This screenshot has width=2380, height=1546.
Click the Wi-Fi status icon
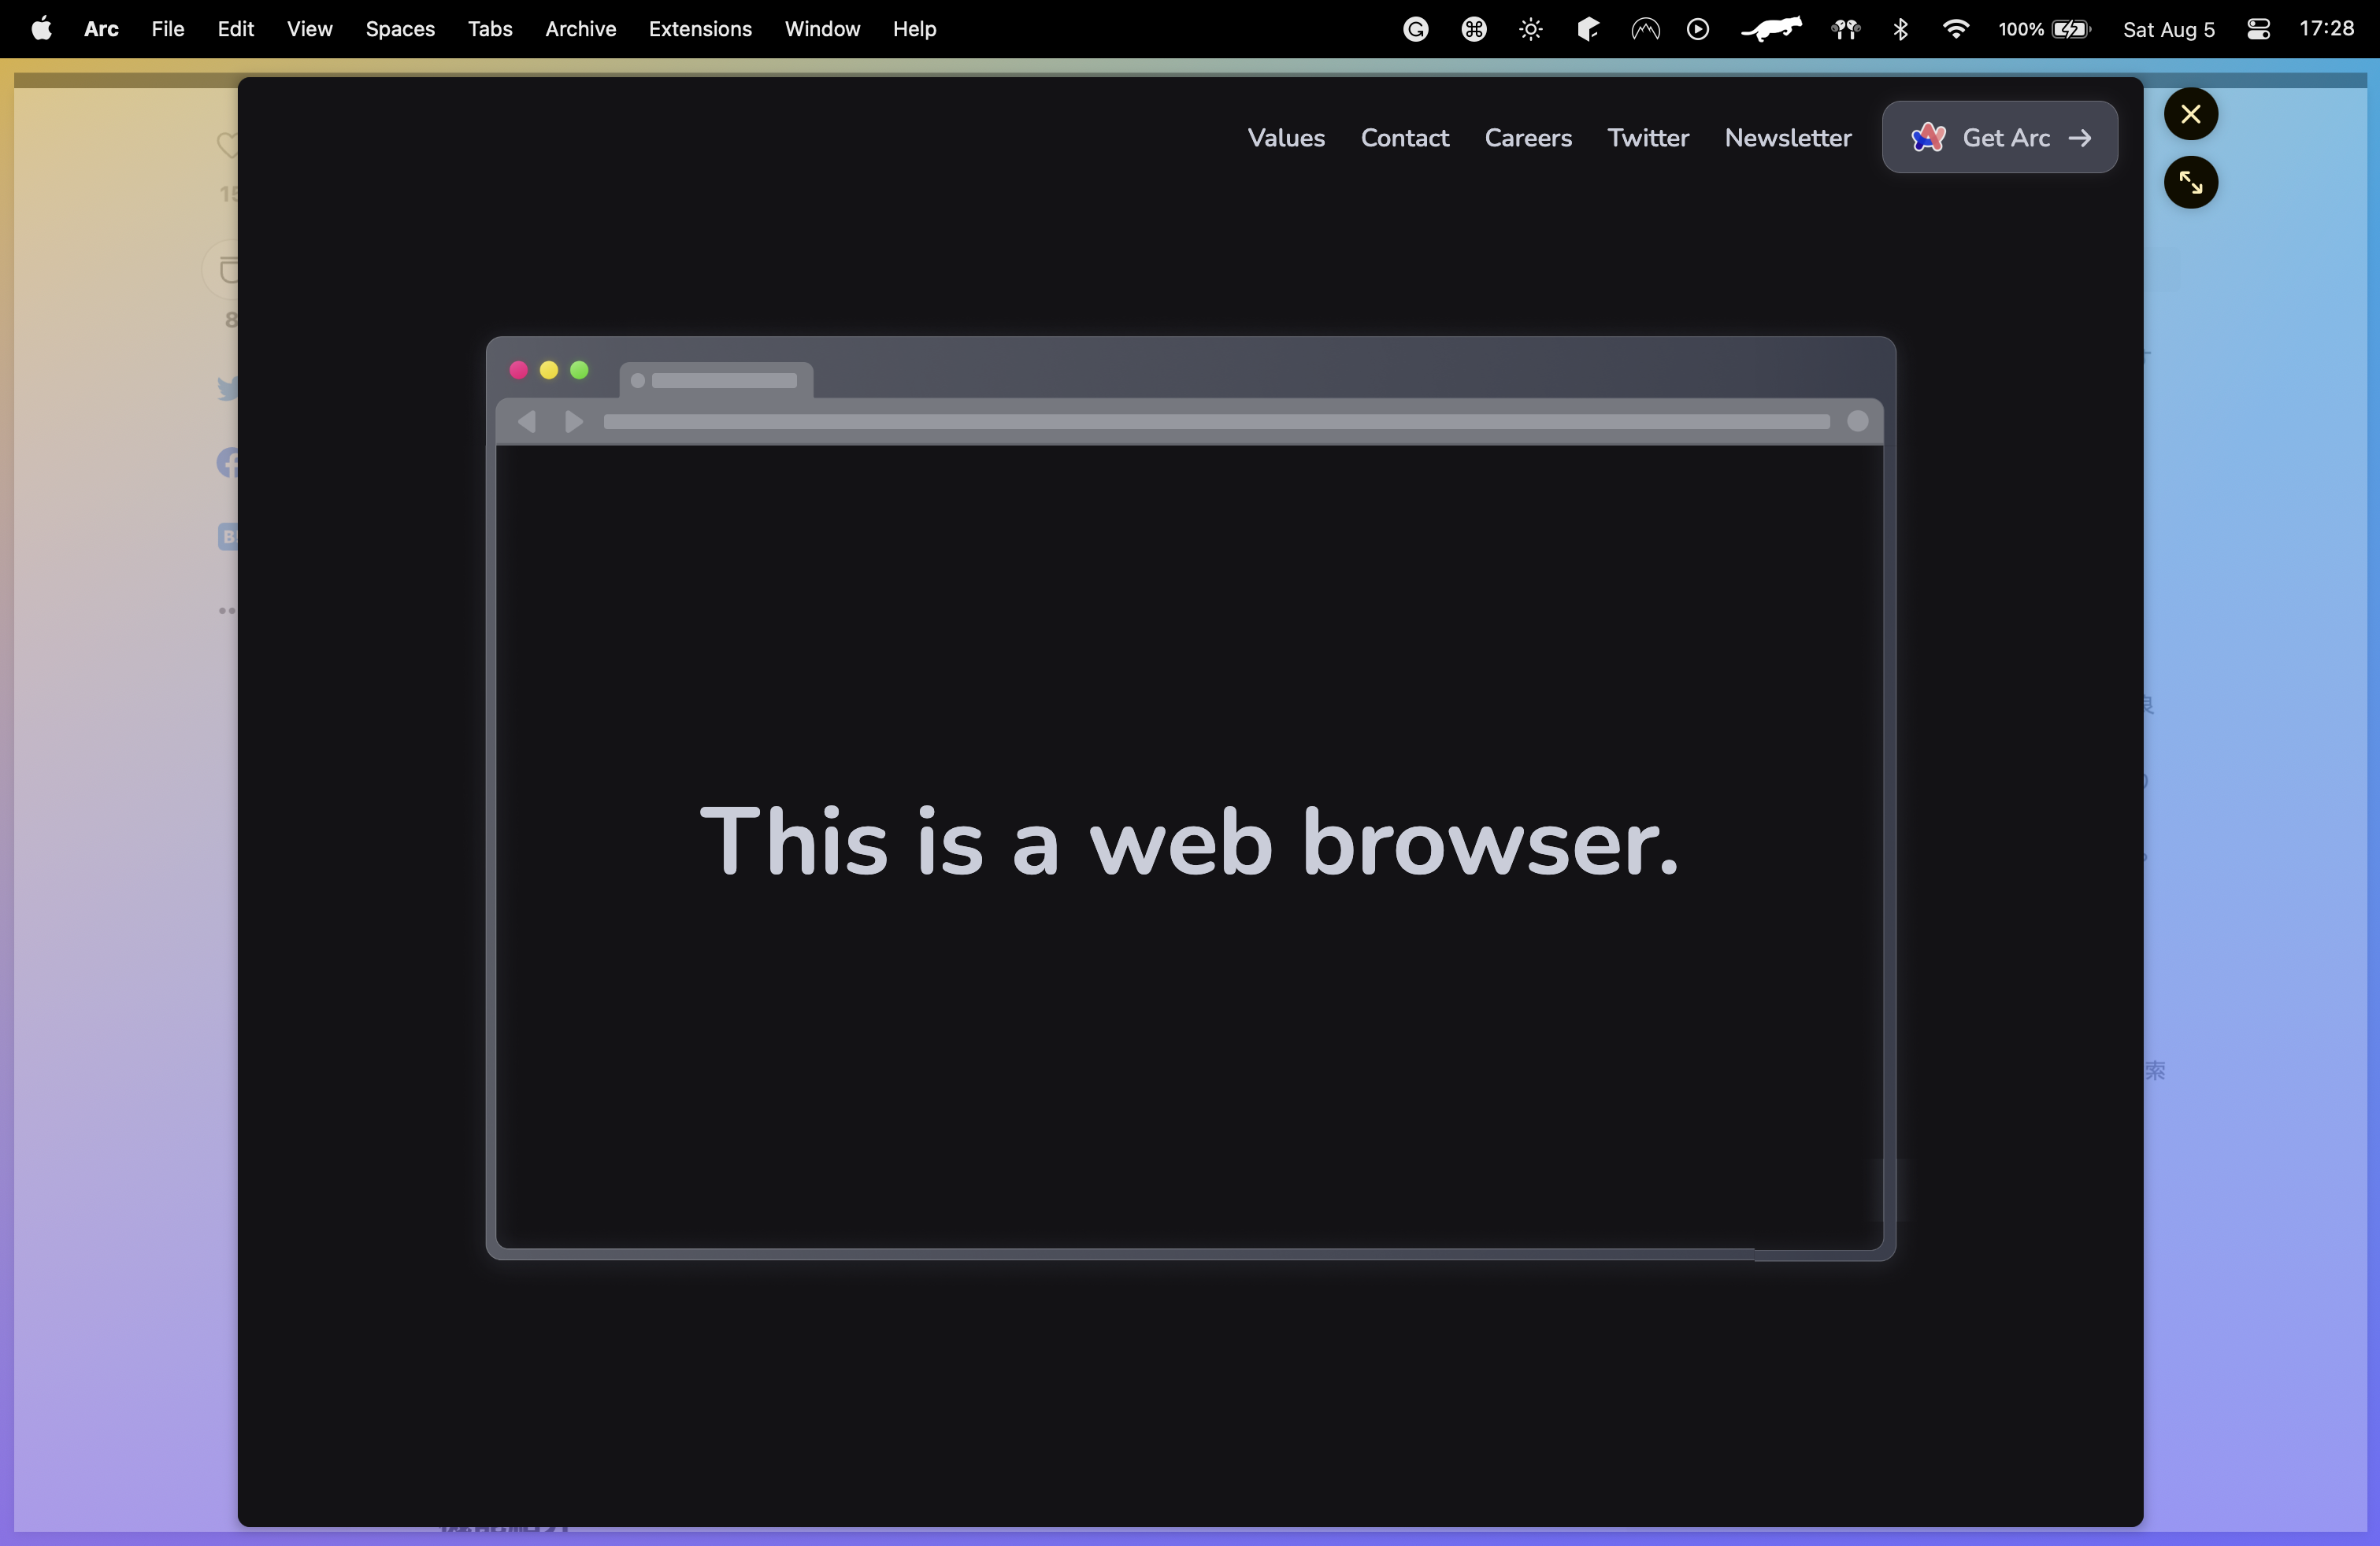point(1955,29)
